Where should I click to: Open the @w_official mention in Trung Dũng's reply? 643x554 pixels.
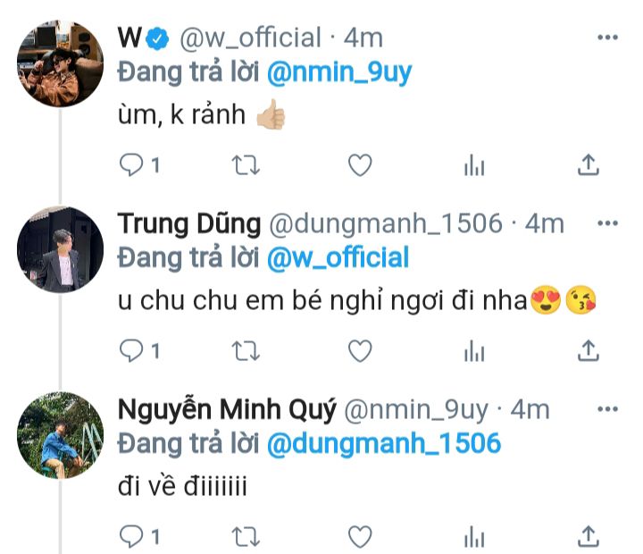pyautogui.click(x=338, y=258)
